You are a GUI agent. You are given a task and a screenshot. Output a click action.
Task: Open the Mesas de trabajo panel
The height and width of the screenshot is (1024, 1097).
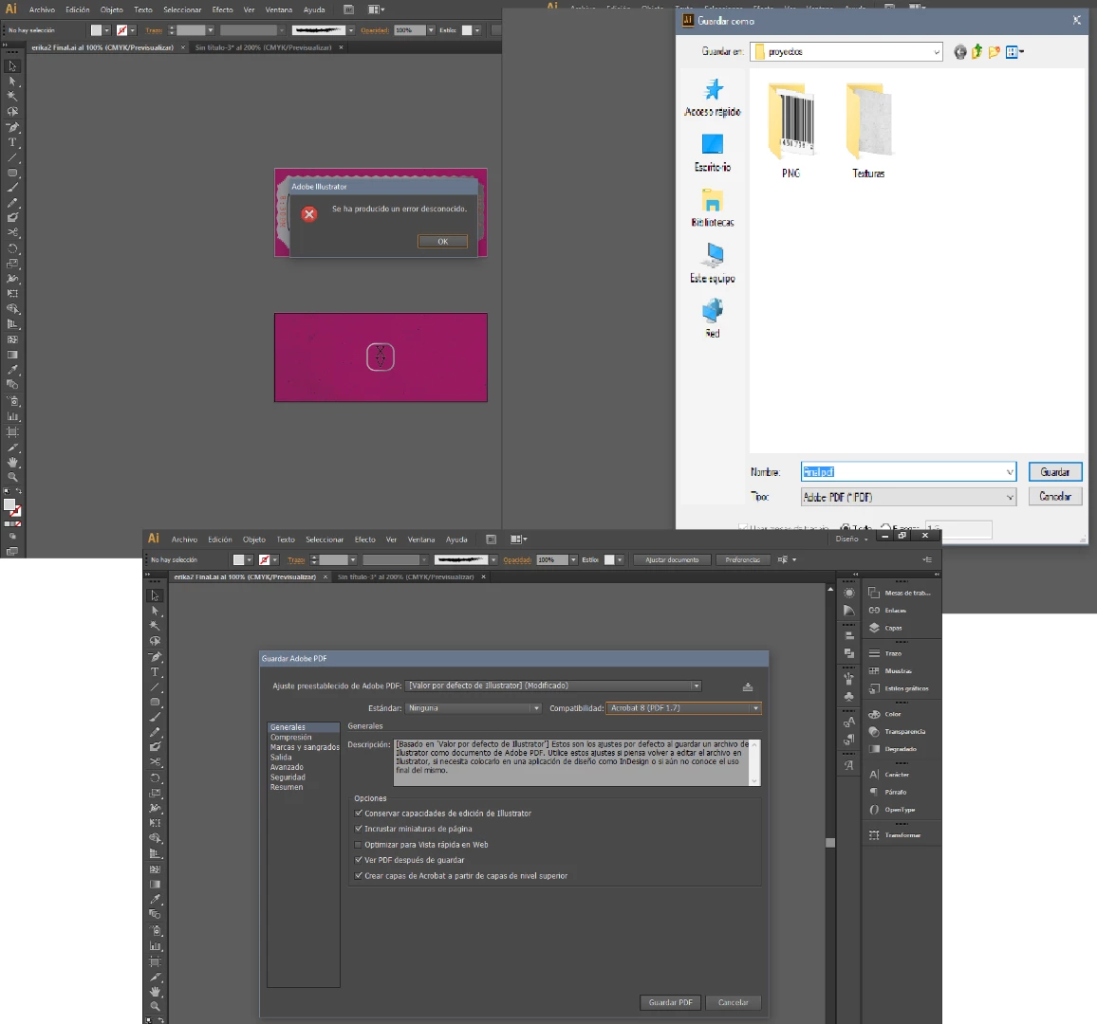coord(902,593)
